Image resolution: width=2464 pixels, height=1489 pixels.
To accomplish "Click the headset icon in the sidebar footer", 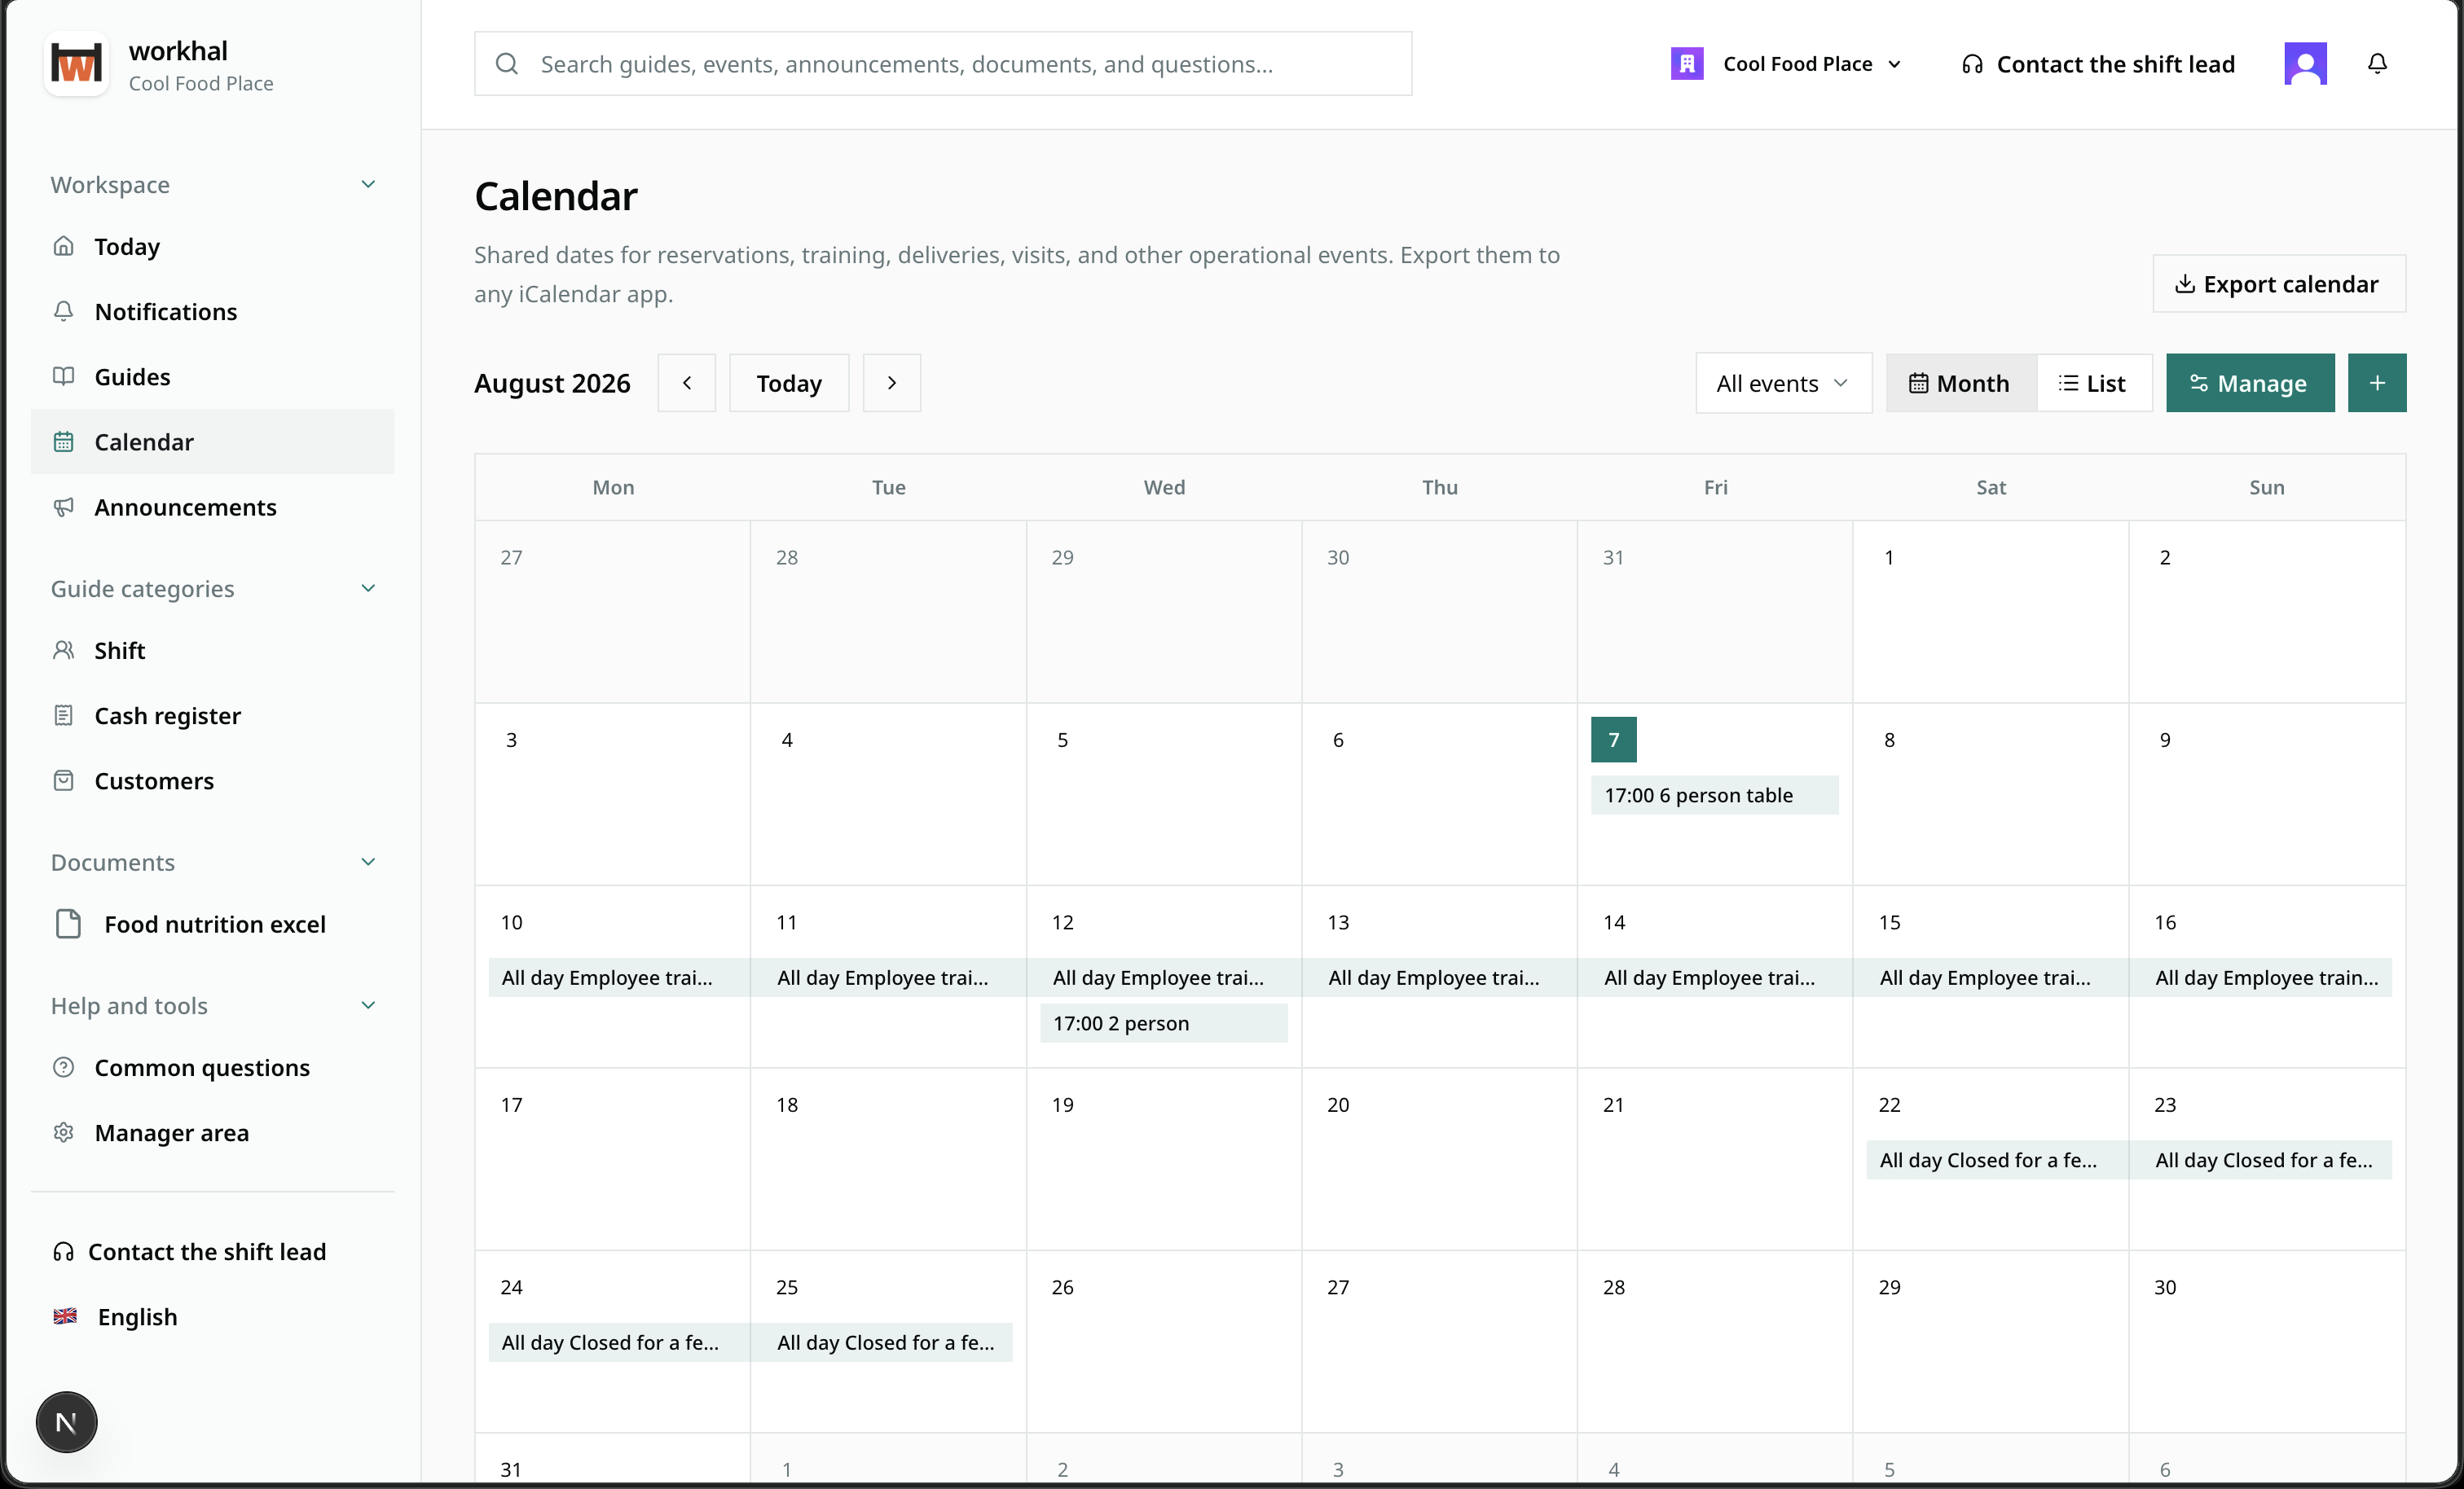I will pos(64,1251).
